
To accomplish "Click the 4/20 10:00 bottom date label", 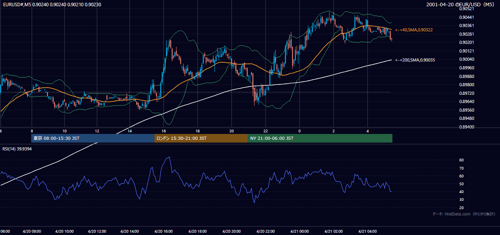I will click(x=65, y=231).
